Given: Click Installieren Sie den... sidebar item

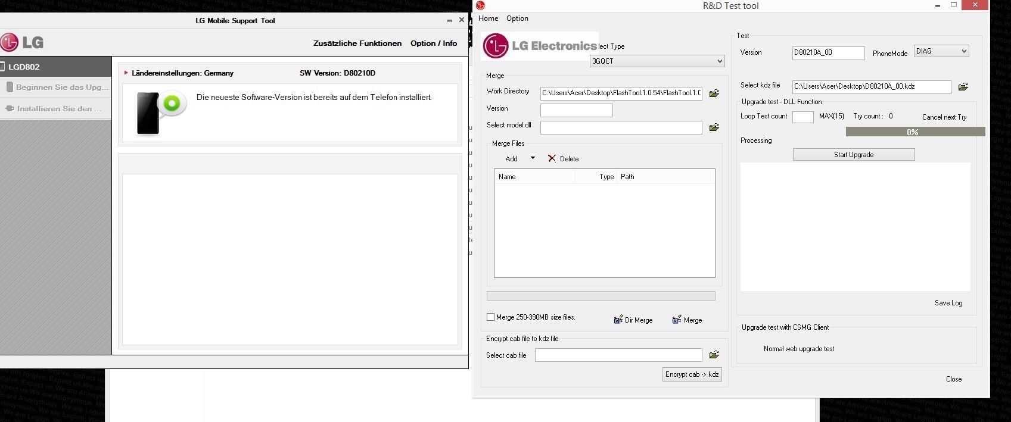Looking at the screenshot, I should point(55,108).
